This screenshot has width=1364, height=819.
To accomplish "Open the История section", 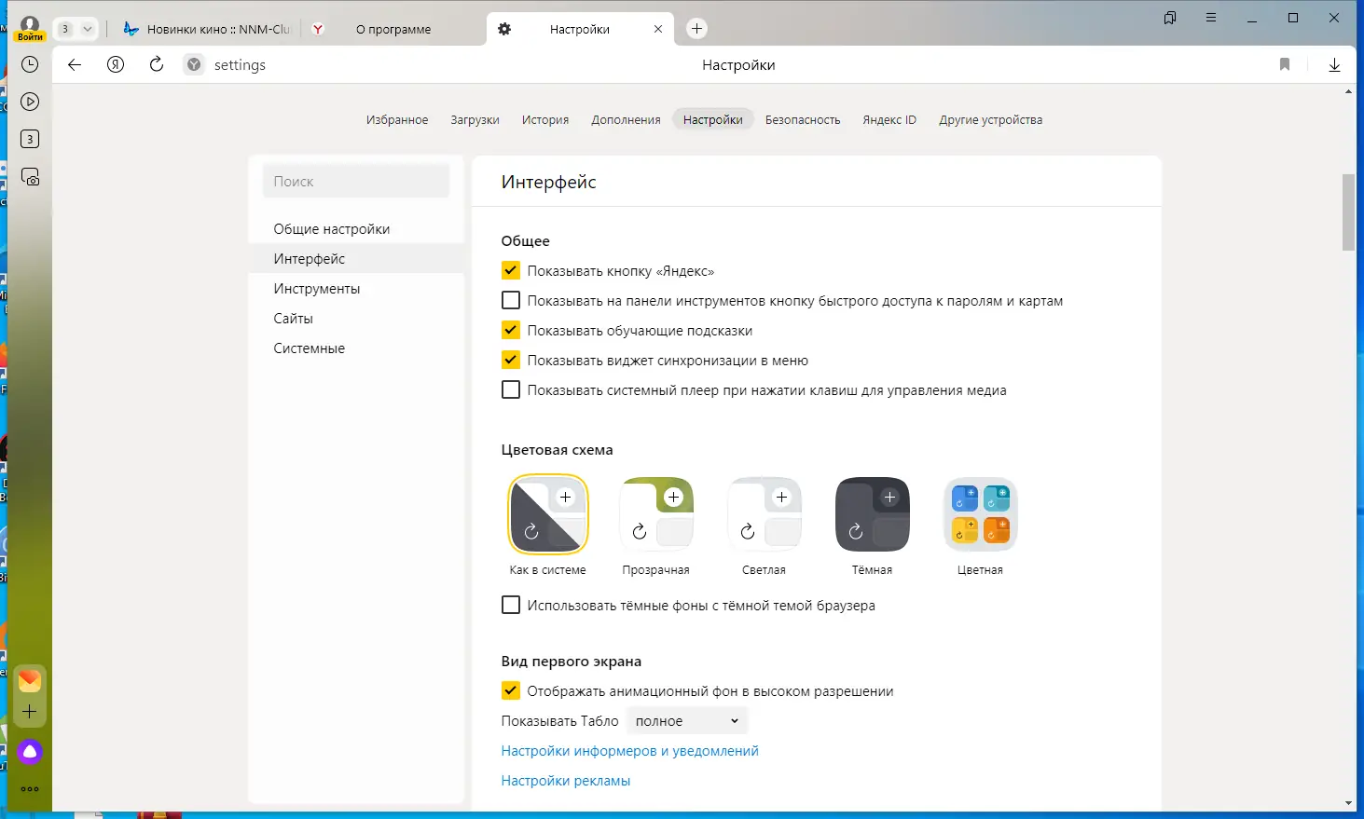I will point(545,120).
